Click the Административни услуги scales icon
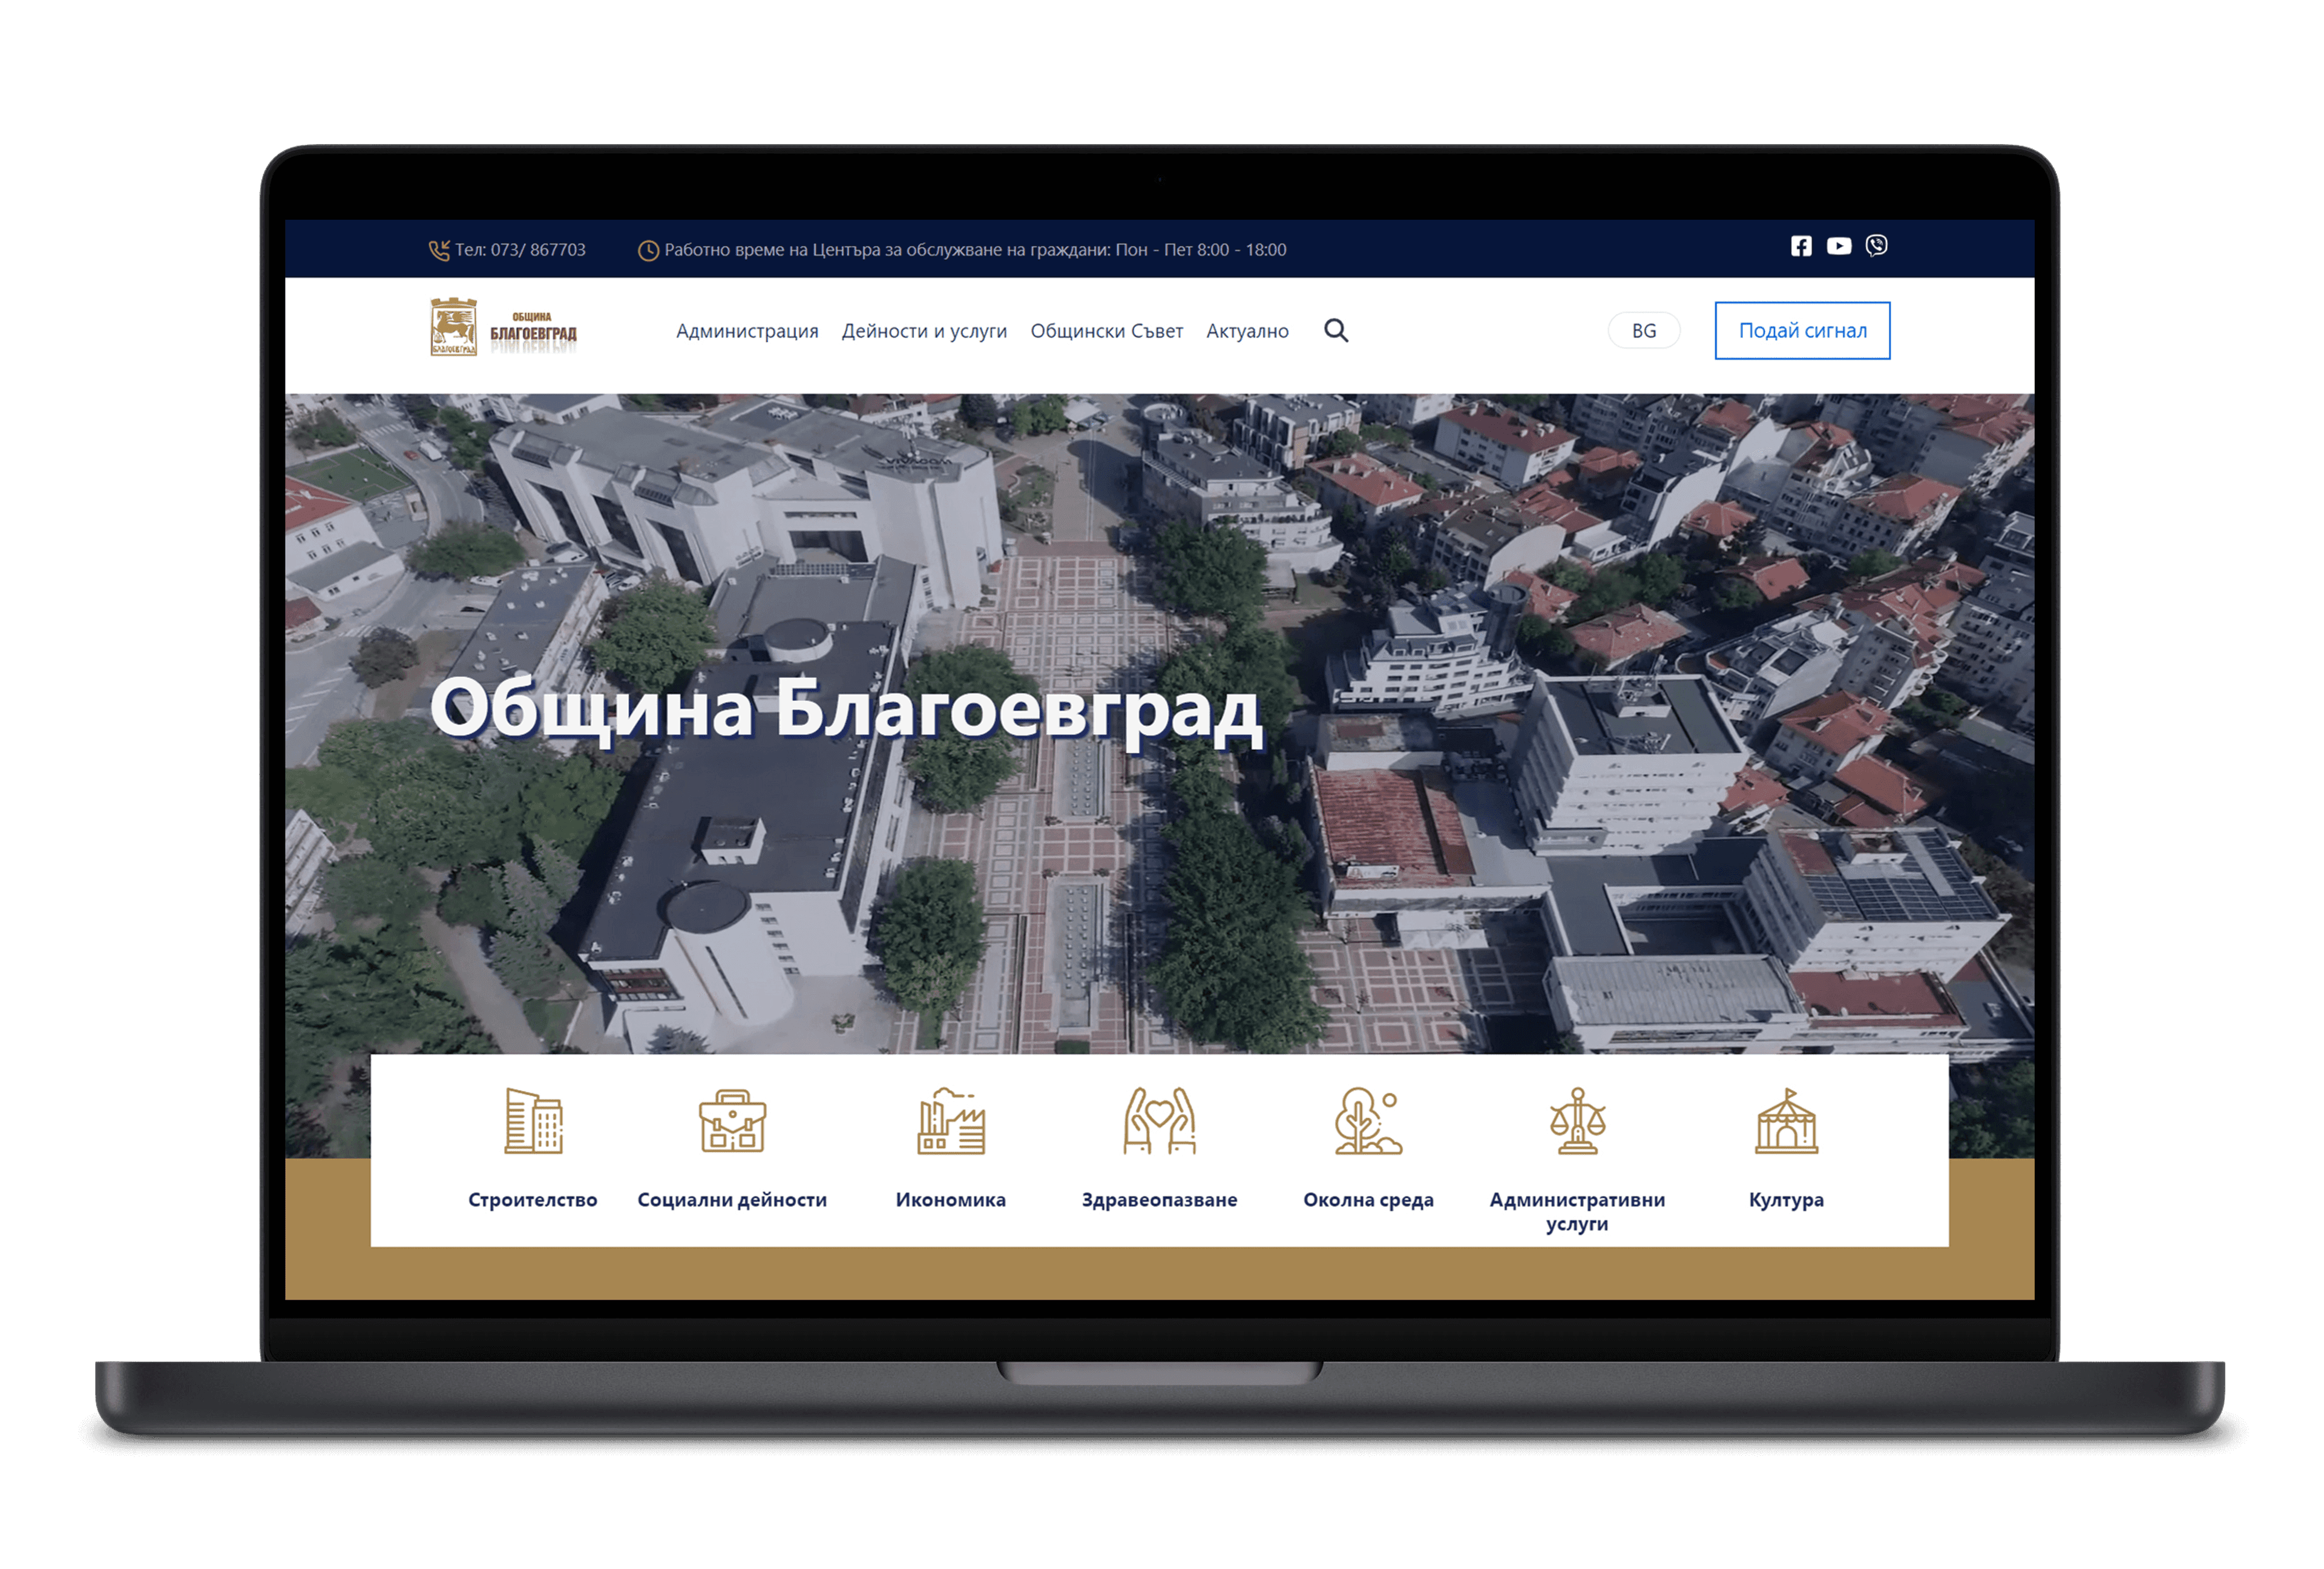The width and height of the screenshot is (2324, 1569). pyautogui.click(x=1578, y=1121)
